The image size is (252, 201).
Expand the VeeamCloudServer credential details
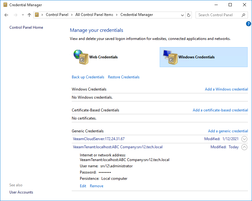244,139
